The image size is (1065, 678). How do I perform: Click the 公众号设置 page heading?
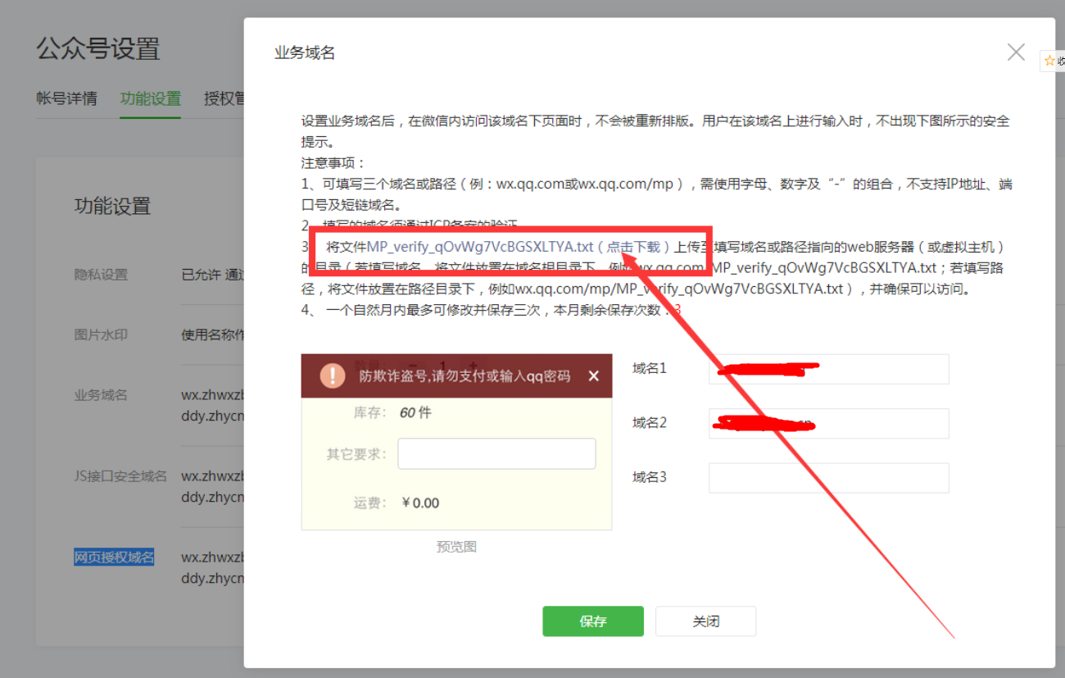98,48
